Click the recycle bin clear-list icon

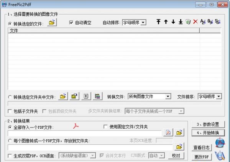click(x=188, y=22)
